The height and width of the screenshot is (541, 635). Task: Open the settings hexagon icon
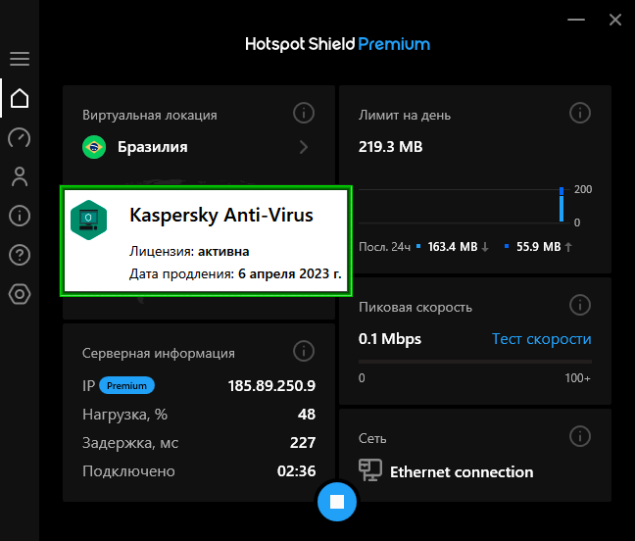(20, 294)
